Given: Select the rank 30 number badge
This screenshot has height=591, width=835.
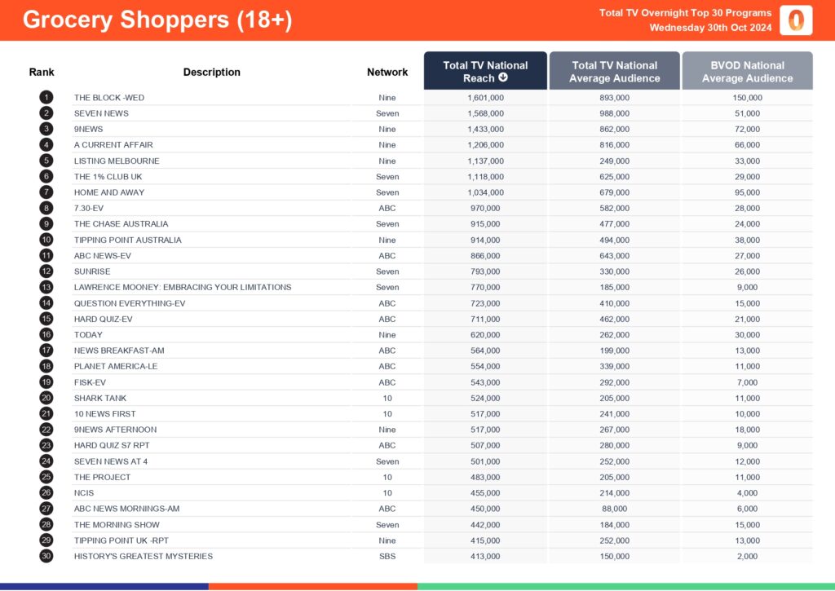Looking at the screenshot, I should tap(46, 556).
